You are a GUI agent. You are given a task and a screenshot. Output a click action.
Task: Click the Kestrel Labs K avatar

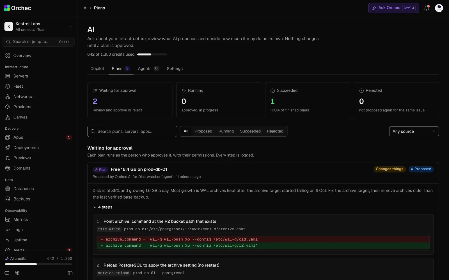pyautogui.click(x=9, y=26)
